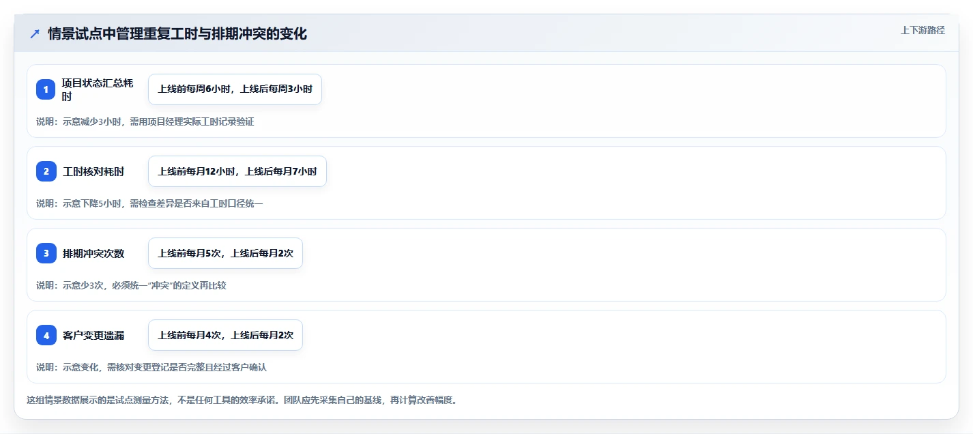Screen dimensions: 973x434
Task: Click the footer disclaimer starting 这组情景数据展示的是试点测量方法
Action: (242, 400)
